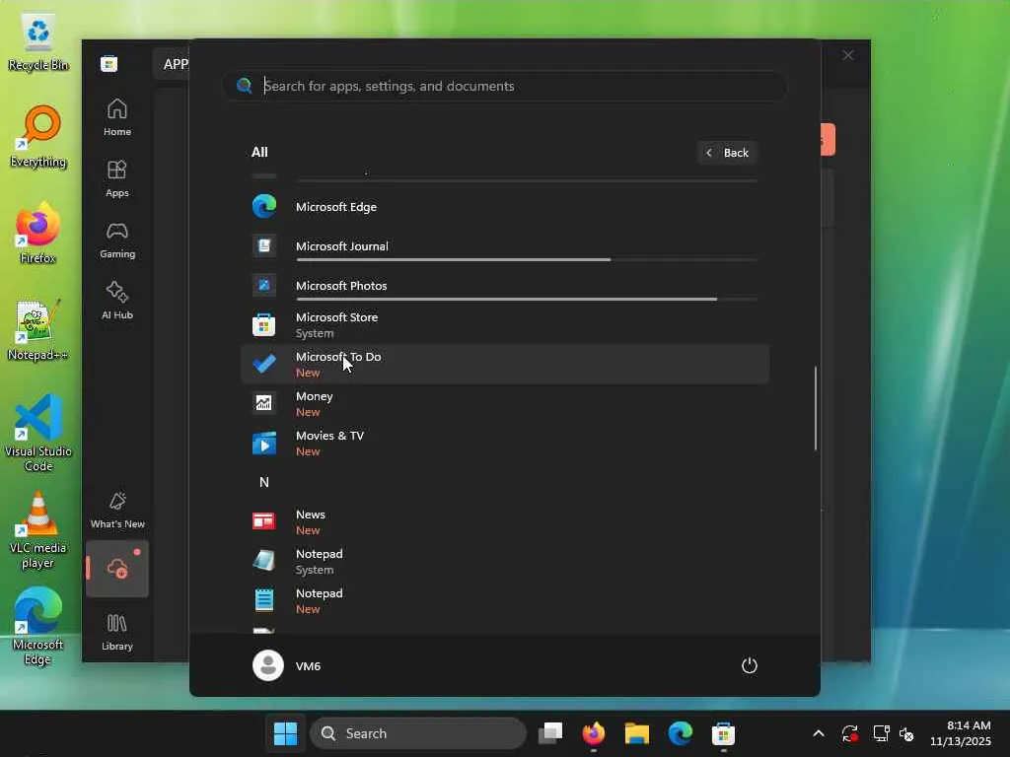Click the Windows Start button
The width and height of the screenshot is (1010, 757).
(x=285, y=733)
